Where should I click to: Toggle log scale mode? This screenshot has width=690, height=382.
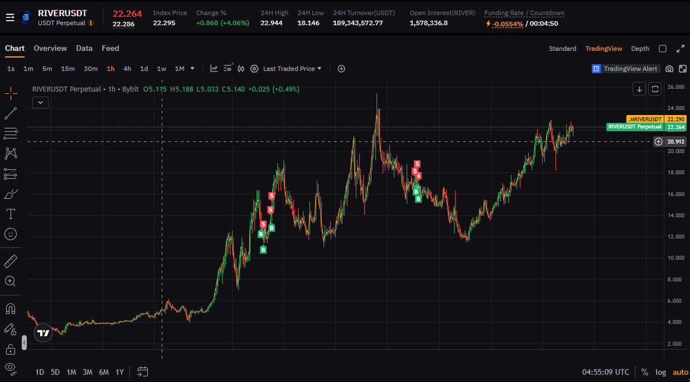[x=661, y=372]
